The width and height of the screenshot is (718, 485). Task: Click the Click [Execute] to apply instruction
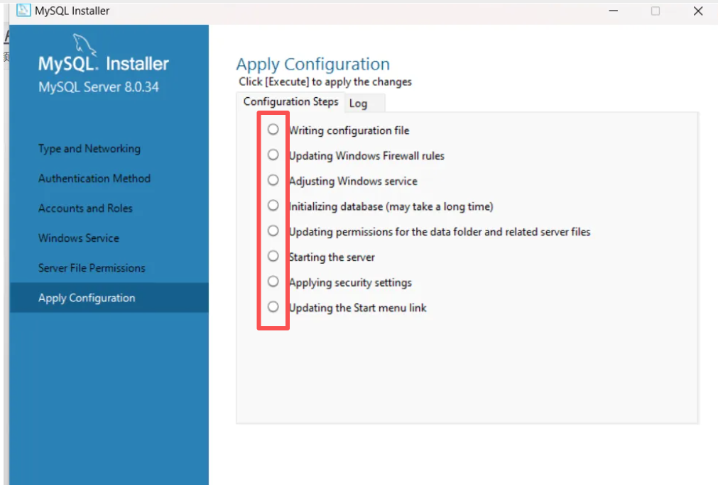(x=325, y=82)
